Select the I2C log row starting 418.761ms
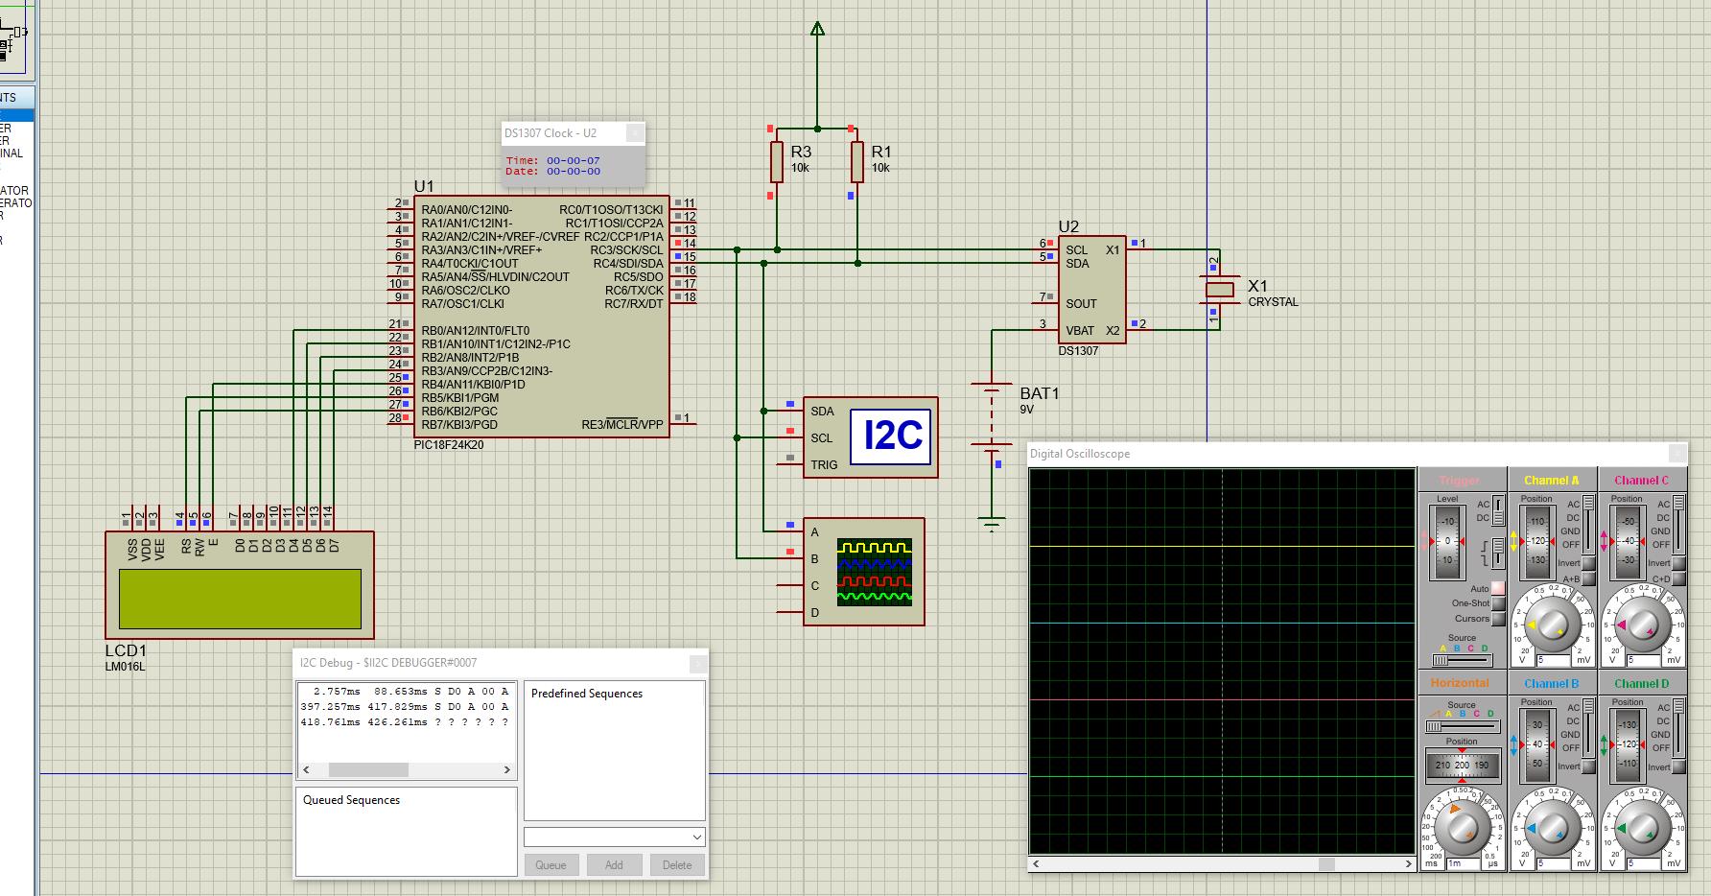1711x896 pixels. (x=405, y=721)
